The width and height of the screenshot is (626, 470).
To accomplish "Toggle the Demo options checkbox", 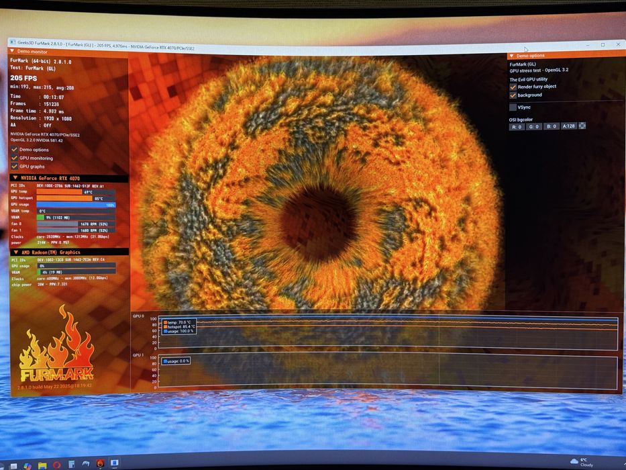I will click(14, 149).
